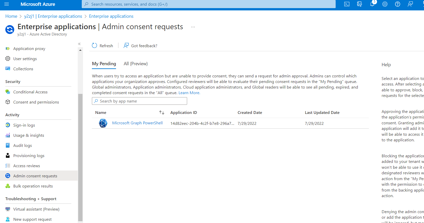Click the Audit logs icon

pos(8,145)
